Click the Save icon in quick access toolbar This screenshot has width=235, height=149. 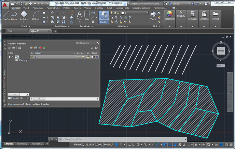(x=22, y=4)
